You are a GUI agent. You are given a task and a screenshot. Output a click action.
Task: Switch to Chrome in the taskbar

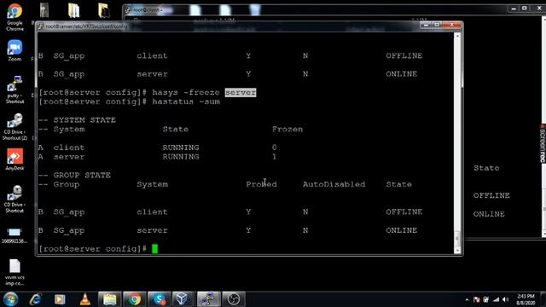(135, 299)
